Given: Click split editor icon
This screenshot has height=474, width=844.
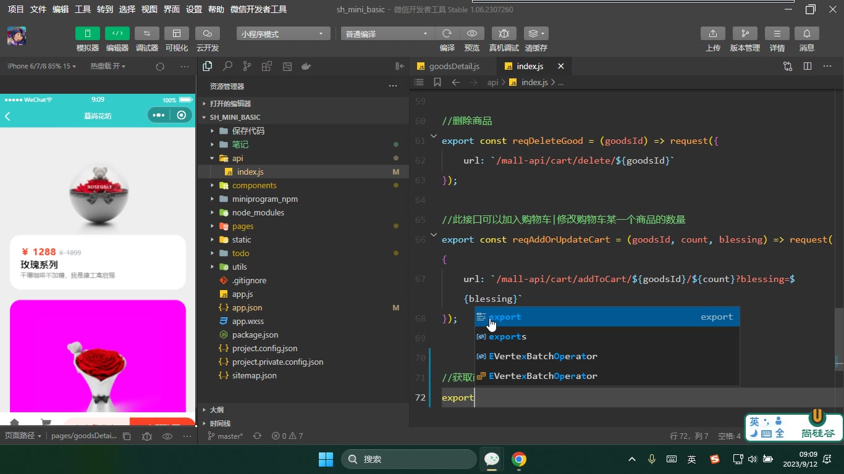Looking at the screenshot, I should pos(808,66).
